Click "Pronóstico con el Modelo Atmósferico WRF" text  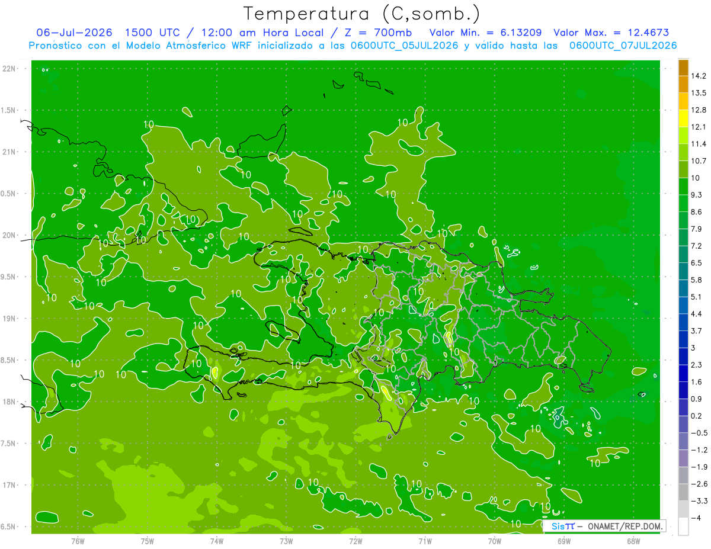tap(140, 46)
